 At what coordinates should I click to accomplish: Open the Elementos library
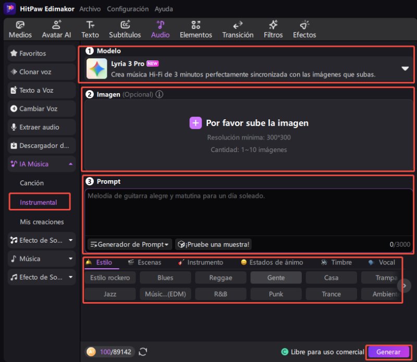point(196,30)
